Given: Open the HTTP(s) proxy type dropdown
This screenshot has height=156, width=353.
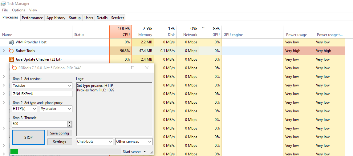Looking at the screenshot, I should [x=34, y=109].
